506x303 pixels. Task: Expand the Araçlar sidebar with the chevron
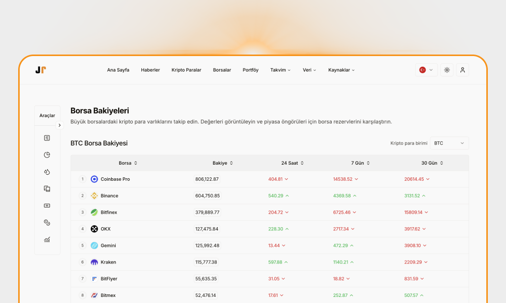(x=60, y=124)
